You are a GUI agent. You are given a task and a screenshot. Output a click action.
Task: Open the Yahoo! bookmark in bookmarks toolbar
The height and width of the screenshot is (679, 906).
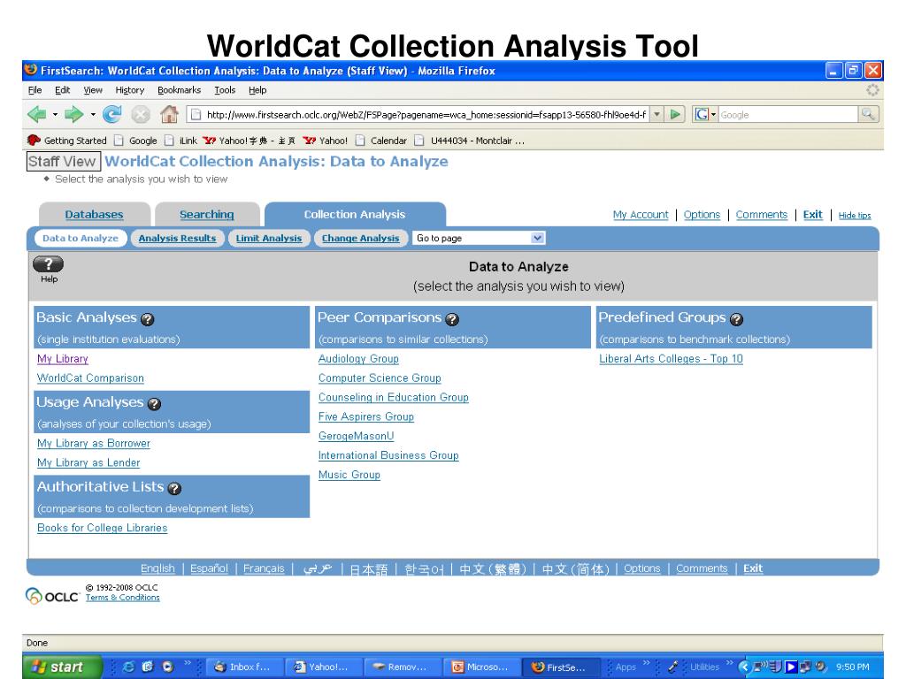click(x=326, y=141)
